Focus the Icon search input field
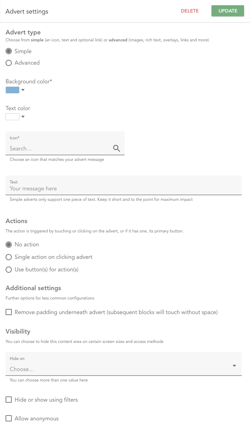The image size is (250, 435). click(x=59, y=149)
